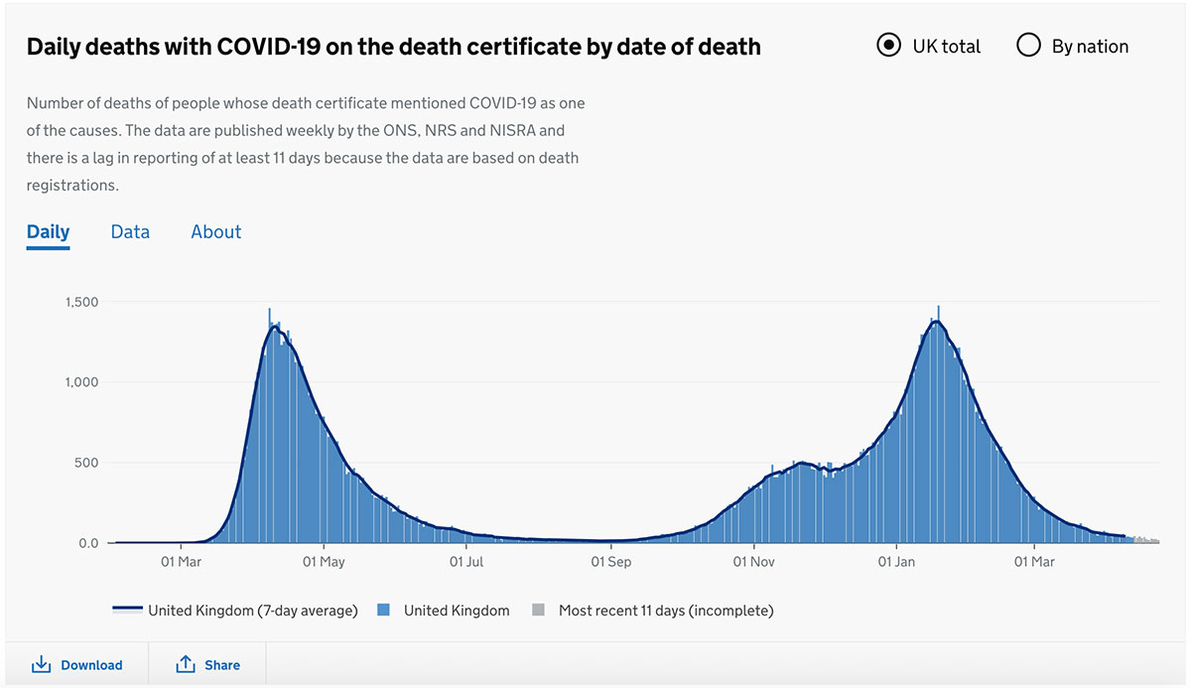The height and width of the screenshot is (688, 1191).
Task: Open the About tab
Action: [x=216, y=232]
